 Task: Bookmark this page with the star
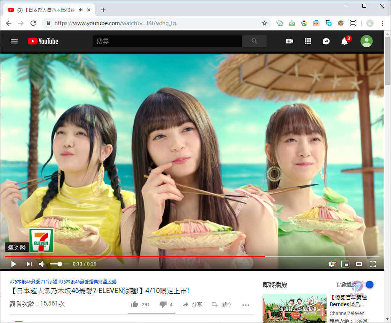[264, 23]
